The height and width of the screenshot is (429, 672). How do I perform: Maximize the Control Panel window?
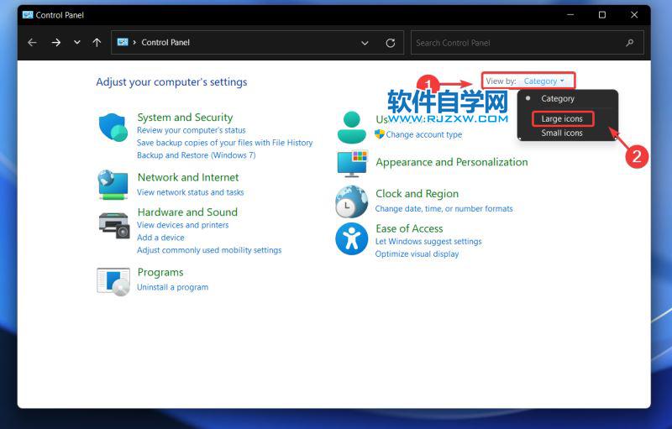(x=602, y=15)
